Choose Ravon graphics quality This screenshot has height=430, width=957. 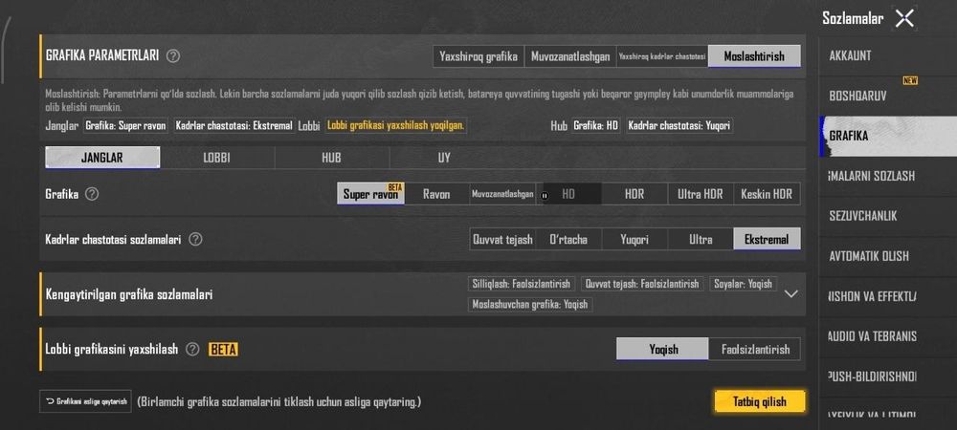click(436, 194)
